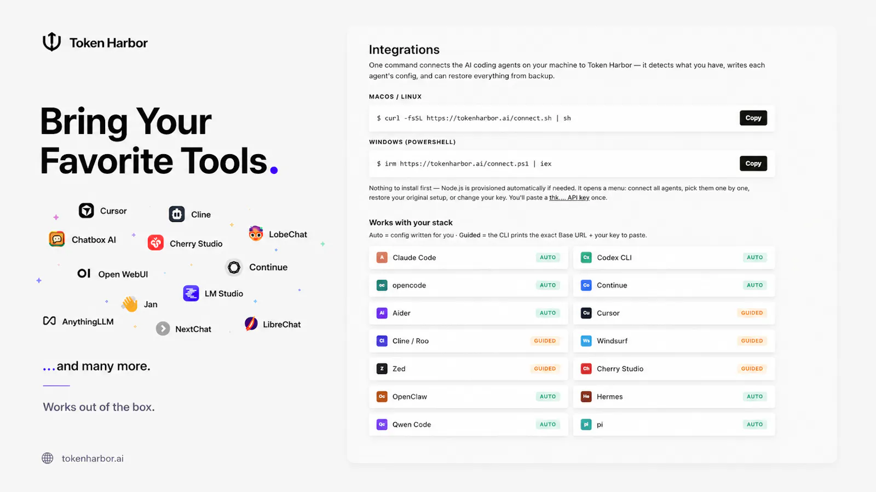
Task: Click the LibreChat feather icon
Action: [251, 324]
